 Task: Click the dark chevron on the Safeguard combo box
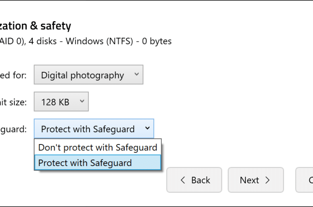coord(147,128)
